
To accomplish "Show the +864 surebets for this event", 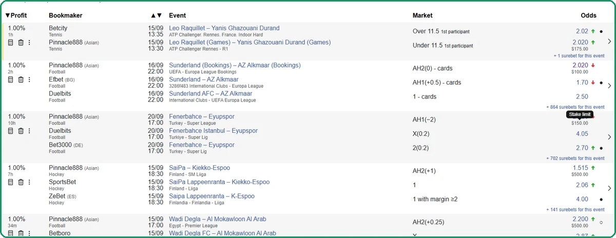I will point(575,107).
